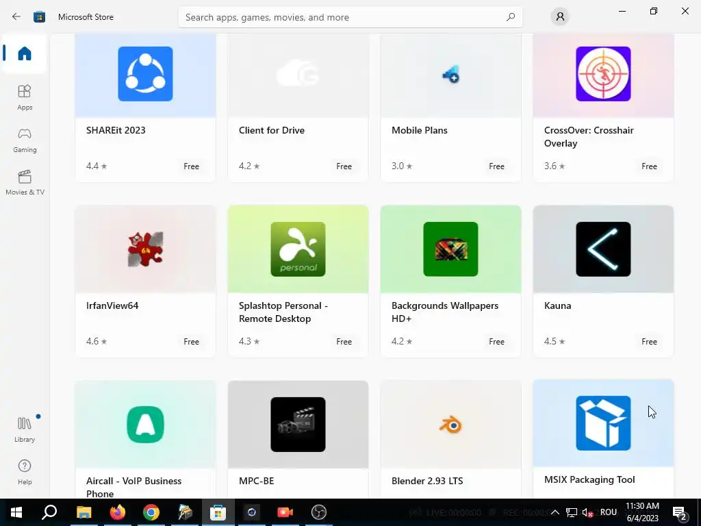701x526 pixels.
Task: Click Free on the IrfanView64 card
Action: (x=192, y=342)
